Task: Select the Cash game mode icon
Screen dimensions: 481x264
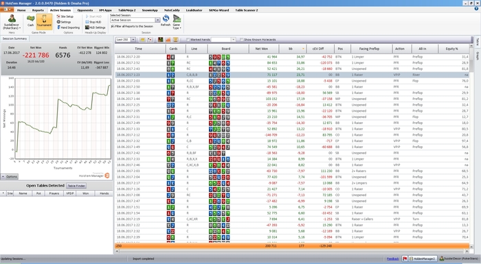Action: click(30, 19)
